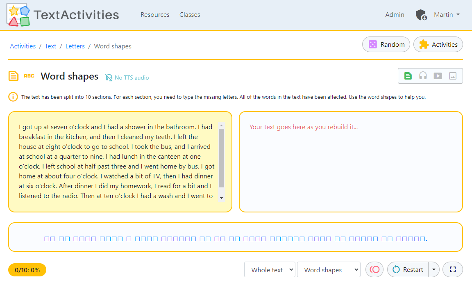Open the Whole text dropdown

[270, 270]
